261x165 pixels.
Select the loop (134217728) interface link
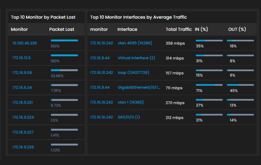133,73
